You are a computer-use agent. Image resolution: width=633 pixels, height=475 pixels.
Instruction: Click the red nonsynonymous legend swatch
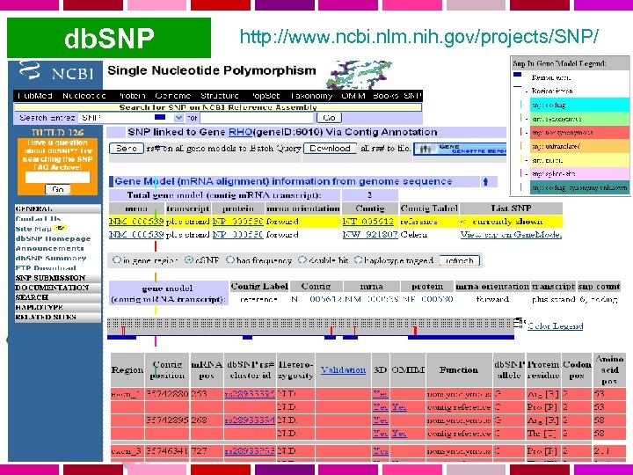tap(579, 133)
